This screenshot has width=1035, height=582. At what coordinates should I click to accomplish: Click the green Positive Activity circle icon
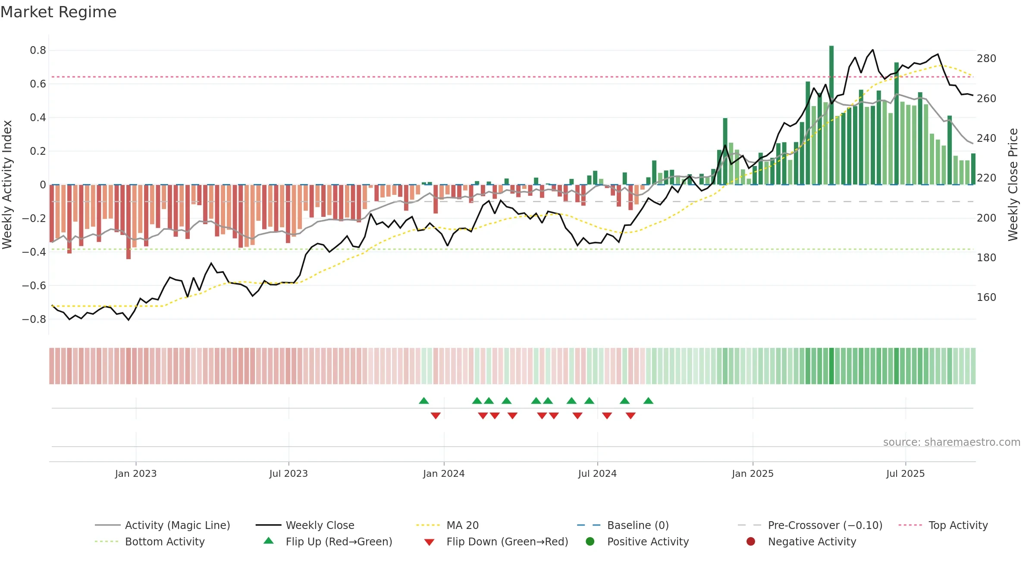point(590,541)
